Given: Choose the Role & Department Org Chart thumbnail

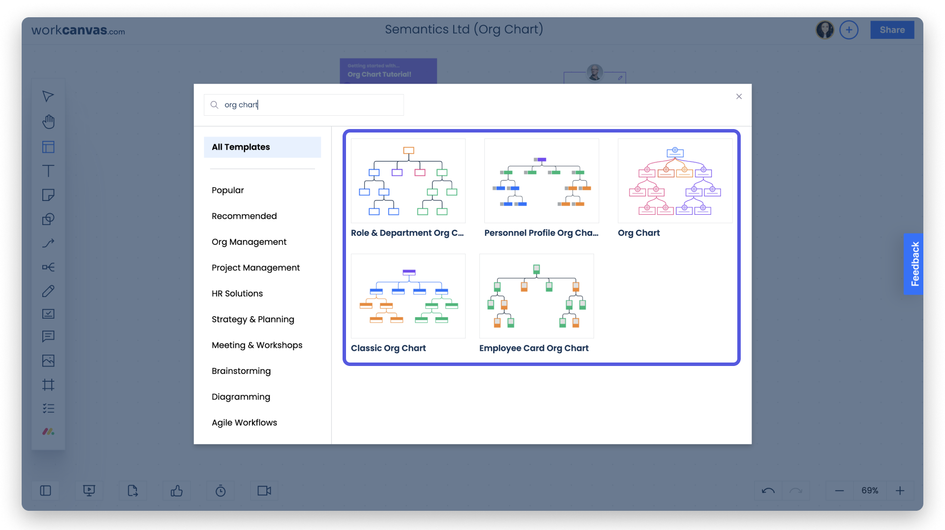Looking at the screenshot, I should coord(408,181).
